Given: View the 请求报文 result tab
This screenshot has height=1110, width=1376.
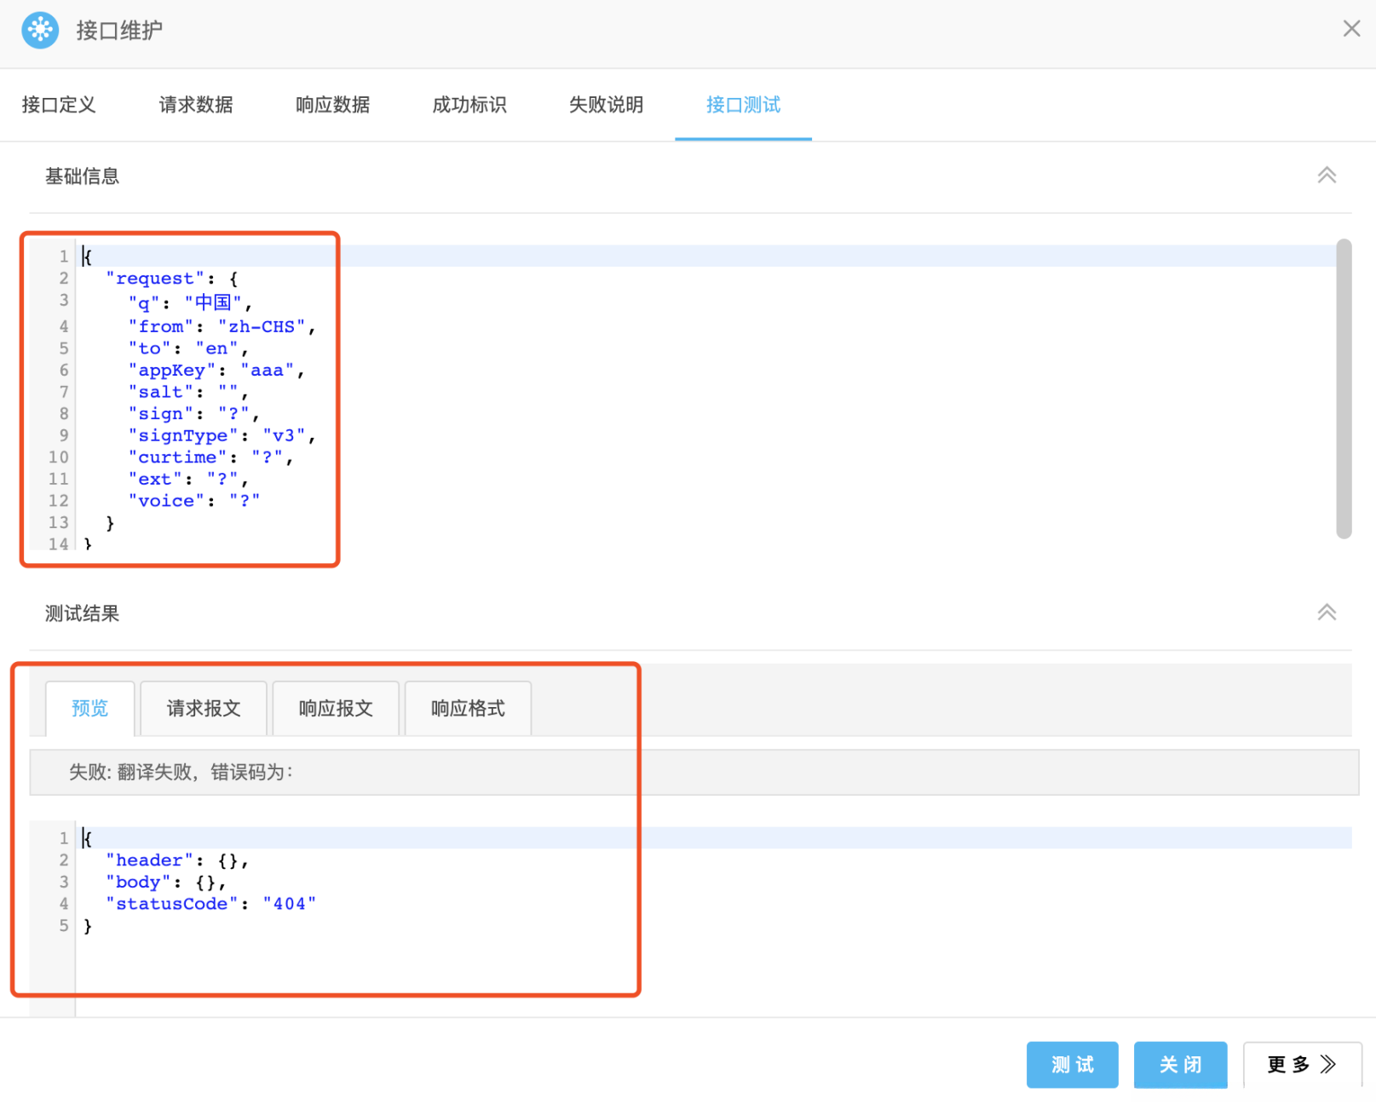Looking at the screenshot, I should point(204,708).
